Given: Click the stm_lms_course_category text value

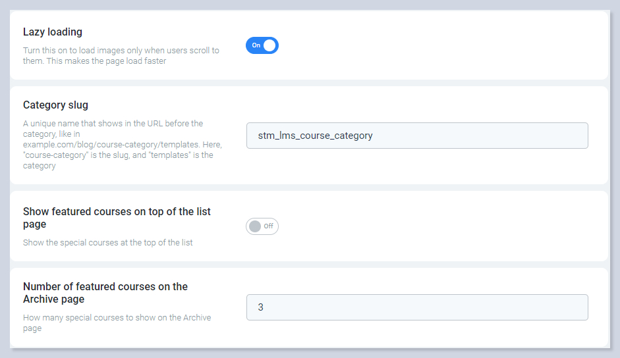Looking at the screenshot, I should [x=315, y=136].
